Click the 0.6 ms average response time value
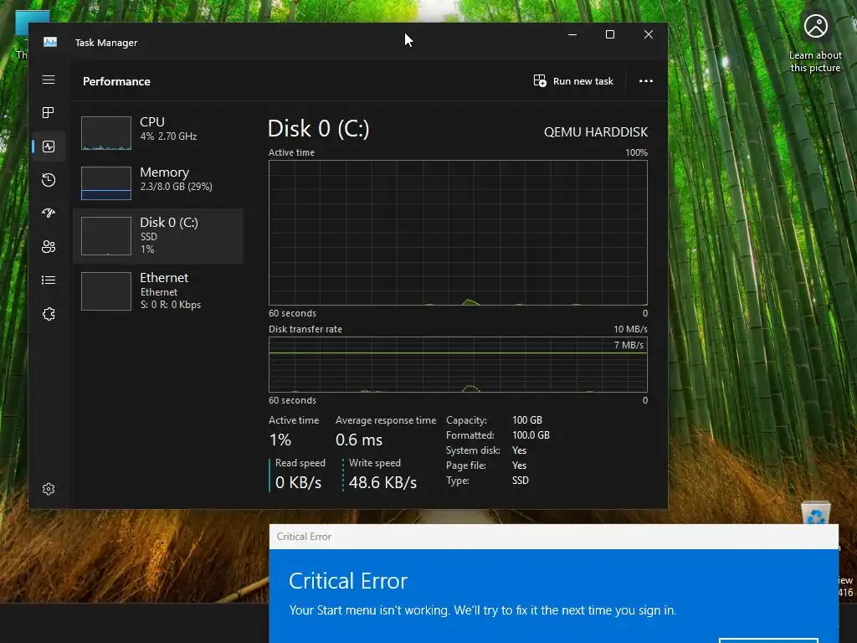The height and width of the screenshot is (643, 857). coord(359,440)
